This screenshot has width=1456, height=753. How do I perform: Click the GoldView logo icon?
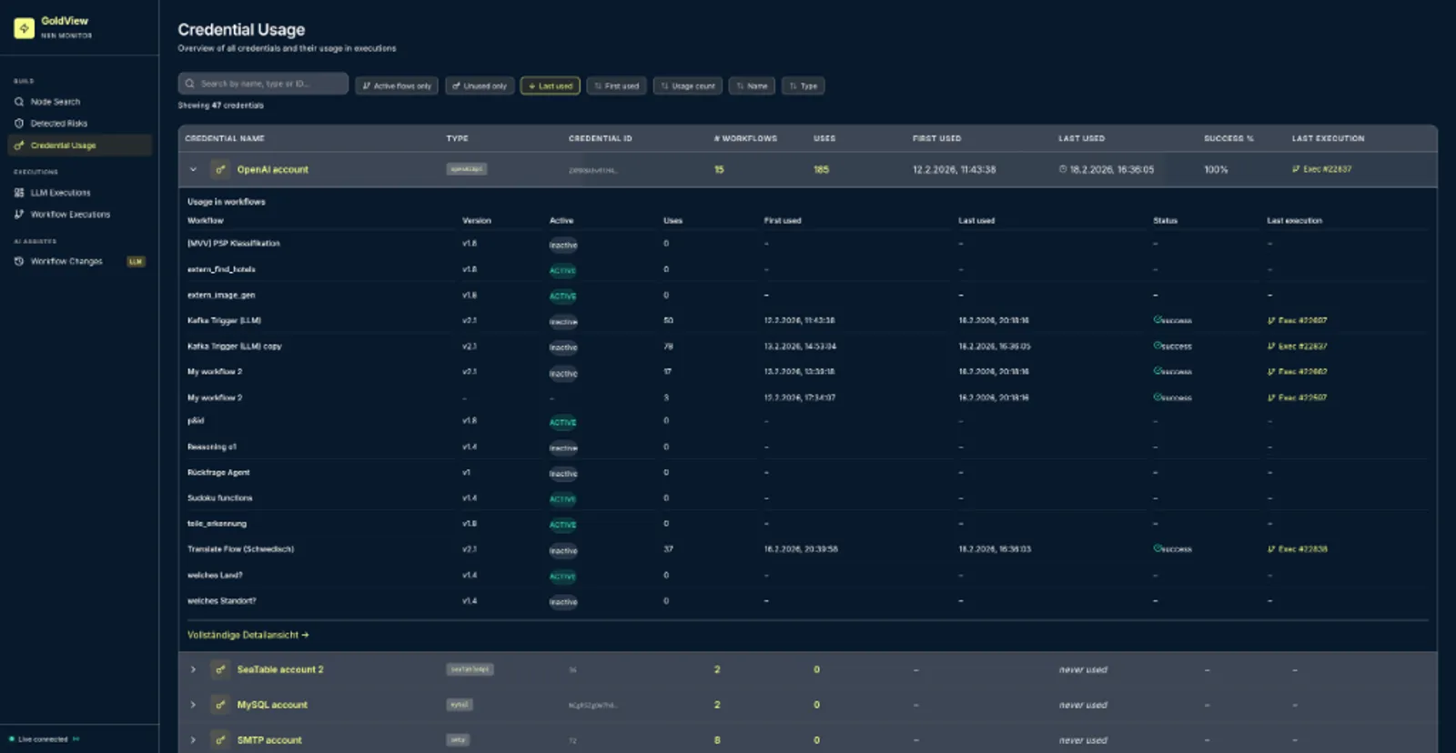[25, 28]
